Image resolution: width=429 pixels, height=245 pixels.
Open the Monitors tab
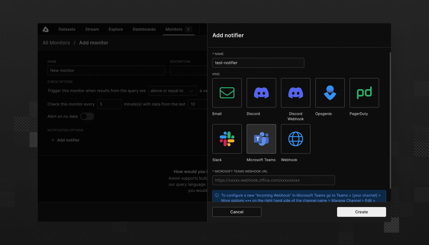tap(173, 29)
